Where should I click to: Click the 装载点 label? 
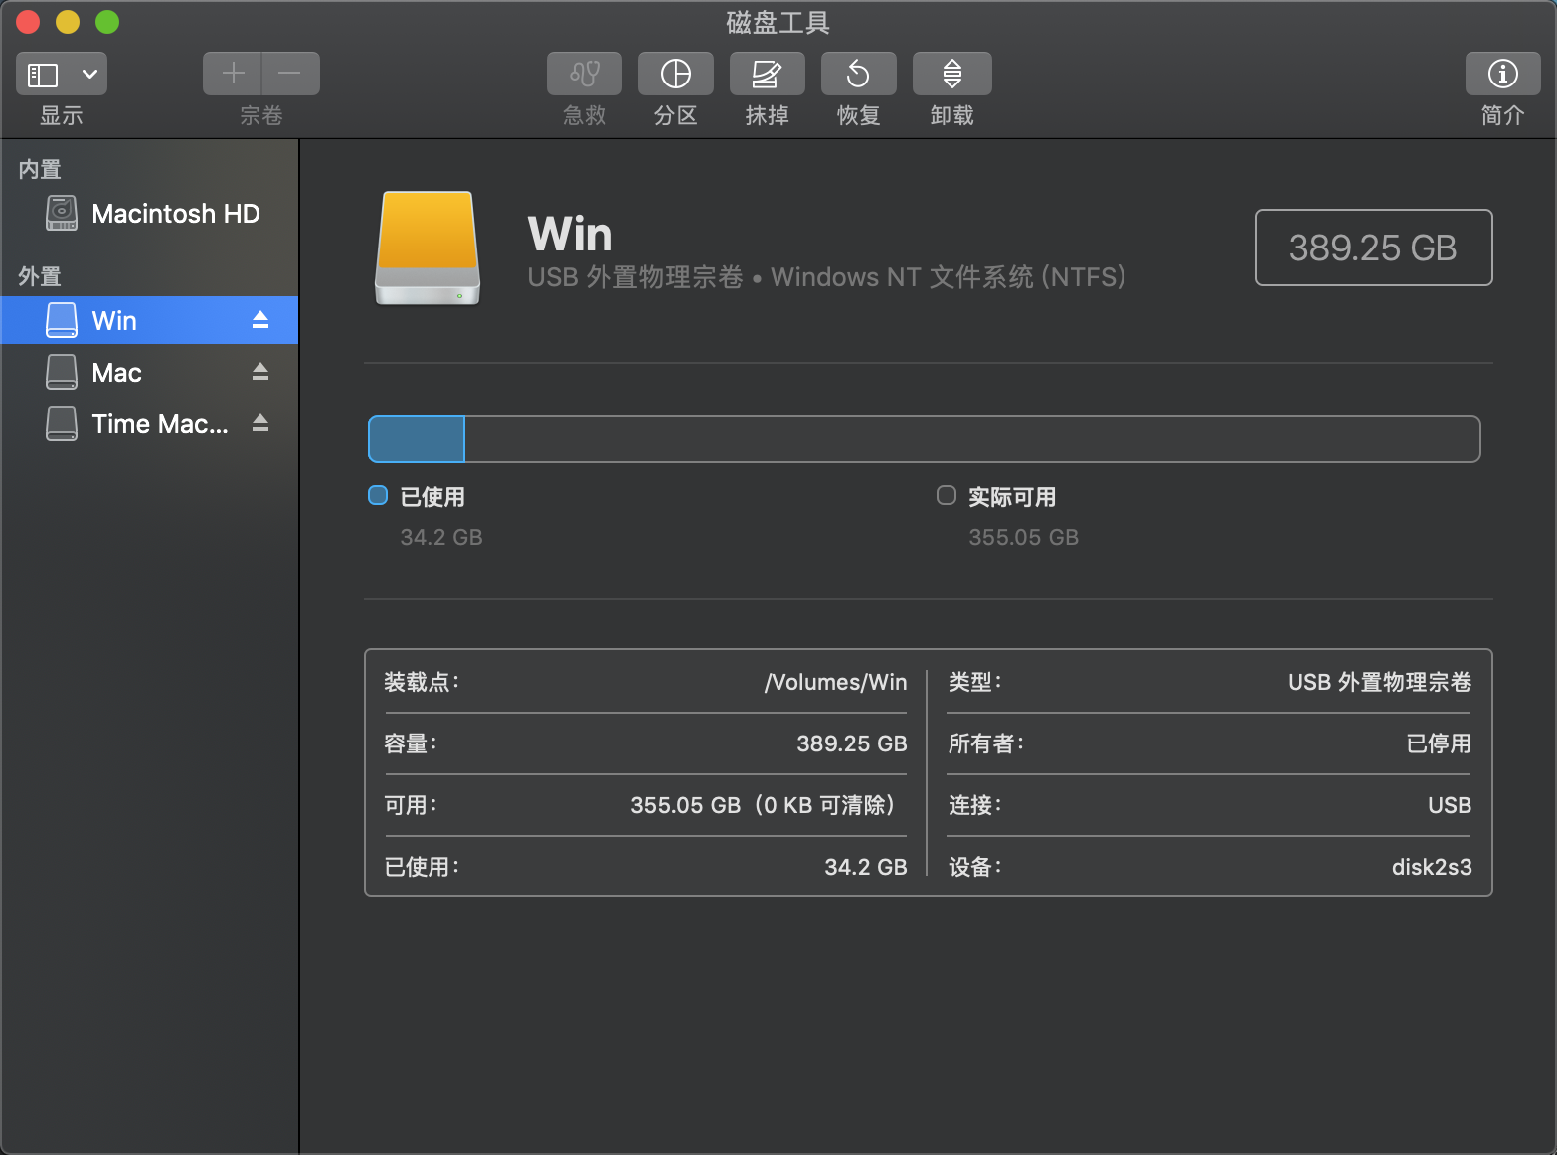422,682
